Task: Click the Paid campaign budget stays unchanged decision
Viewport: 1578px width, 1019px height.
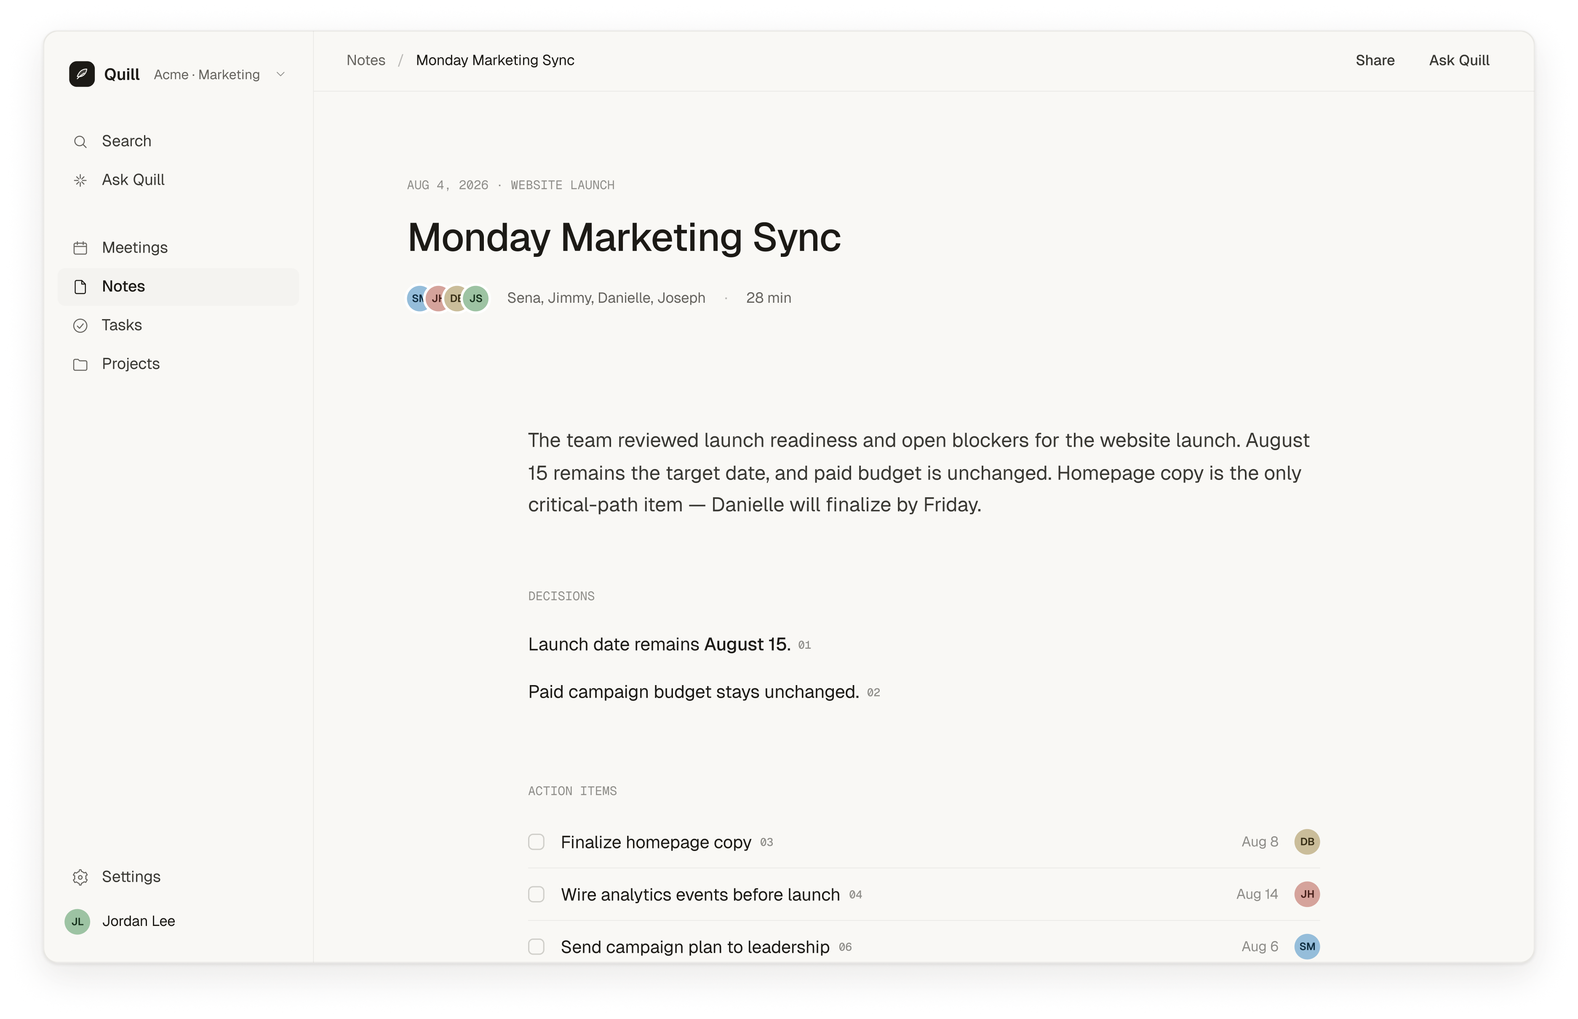Action: pos(693,693)
